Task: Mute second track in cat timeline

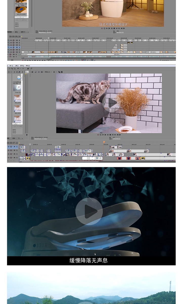Action: tap(14, 150)
